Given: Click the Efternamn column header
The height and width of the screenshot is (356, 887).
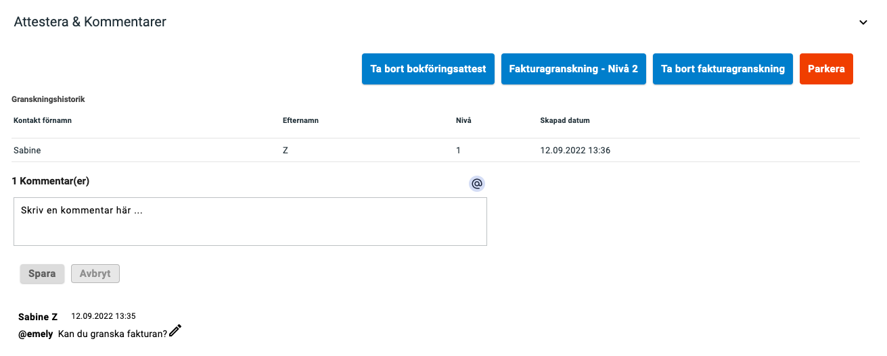Looking at the screenshot, I should pyautogui.click(x=300, y=121).
